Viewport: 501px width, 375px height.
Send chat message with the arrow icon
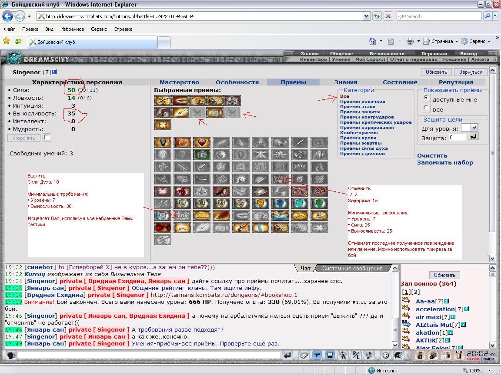287,355
